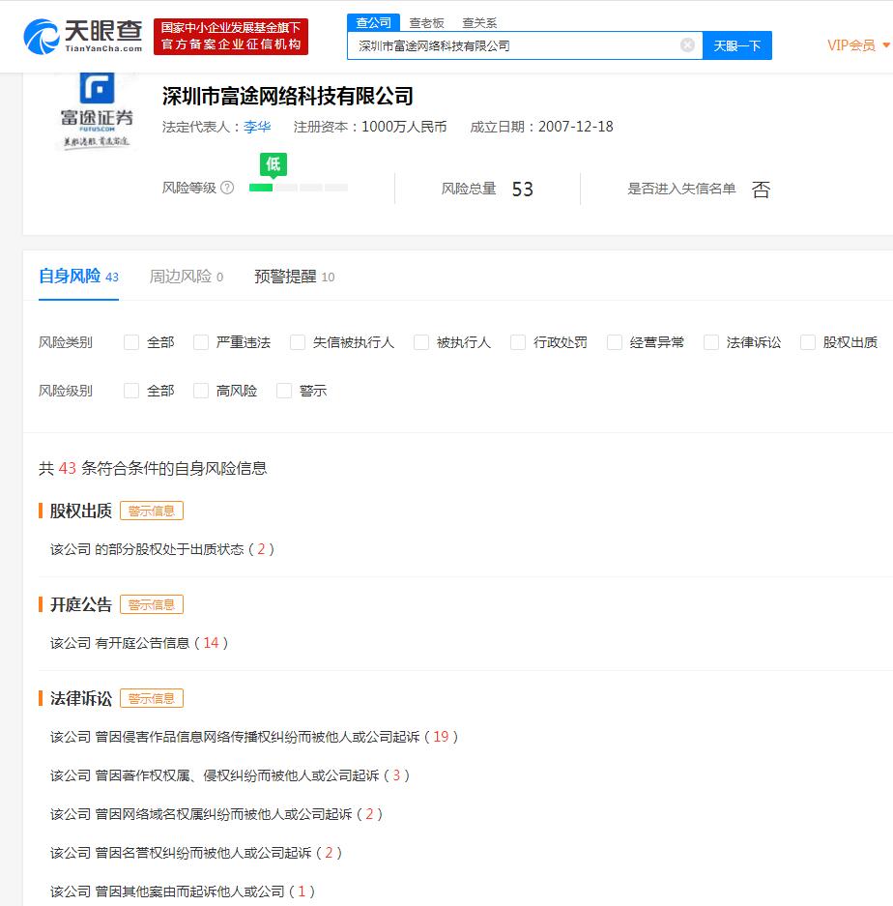Click the risk level help question mark icon
The image size is (893, 906).
point(227,188)
